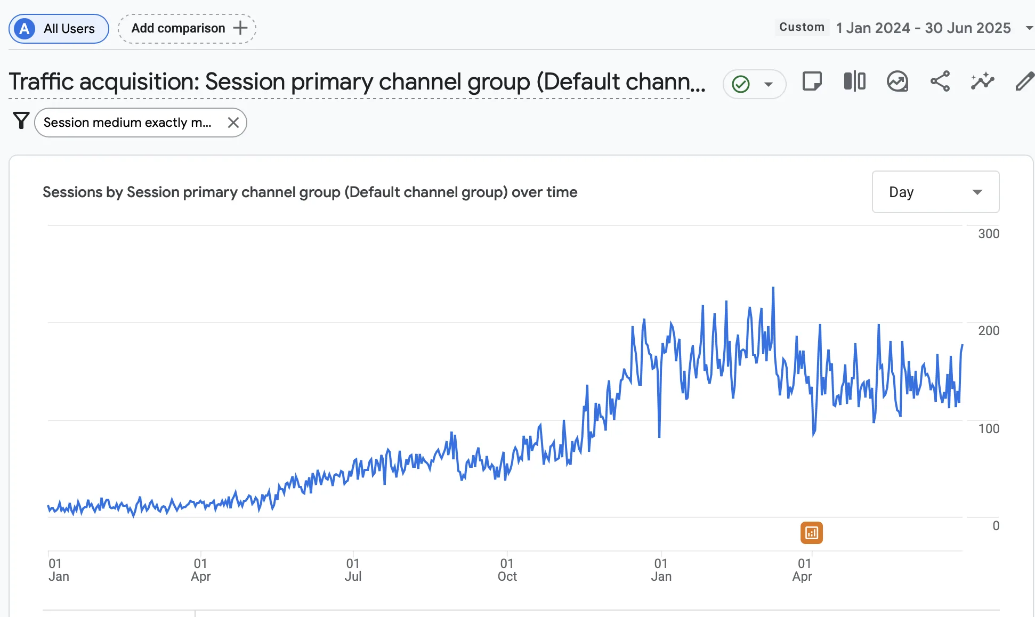Click the '01 Oct' axis label

(x=507, y=570)
